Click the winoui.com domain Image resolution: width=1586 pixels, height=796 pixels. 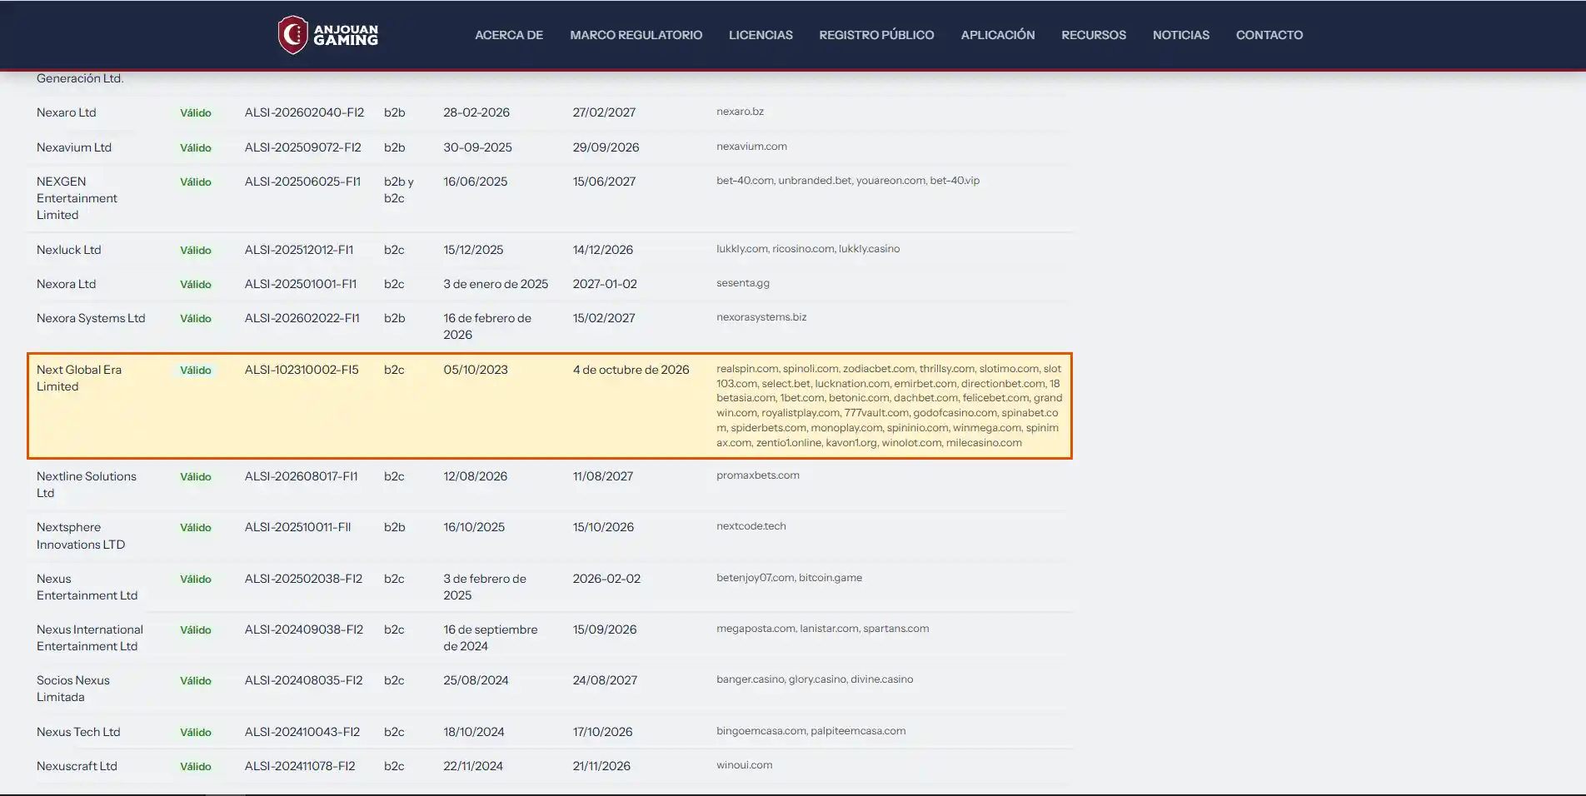(744, 765)
